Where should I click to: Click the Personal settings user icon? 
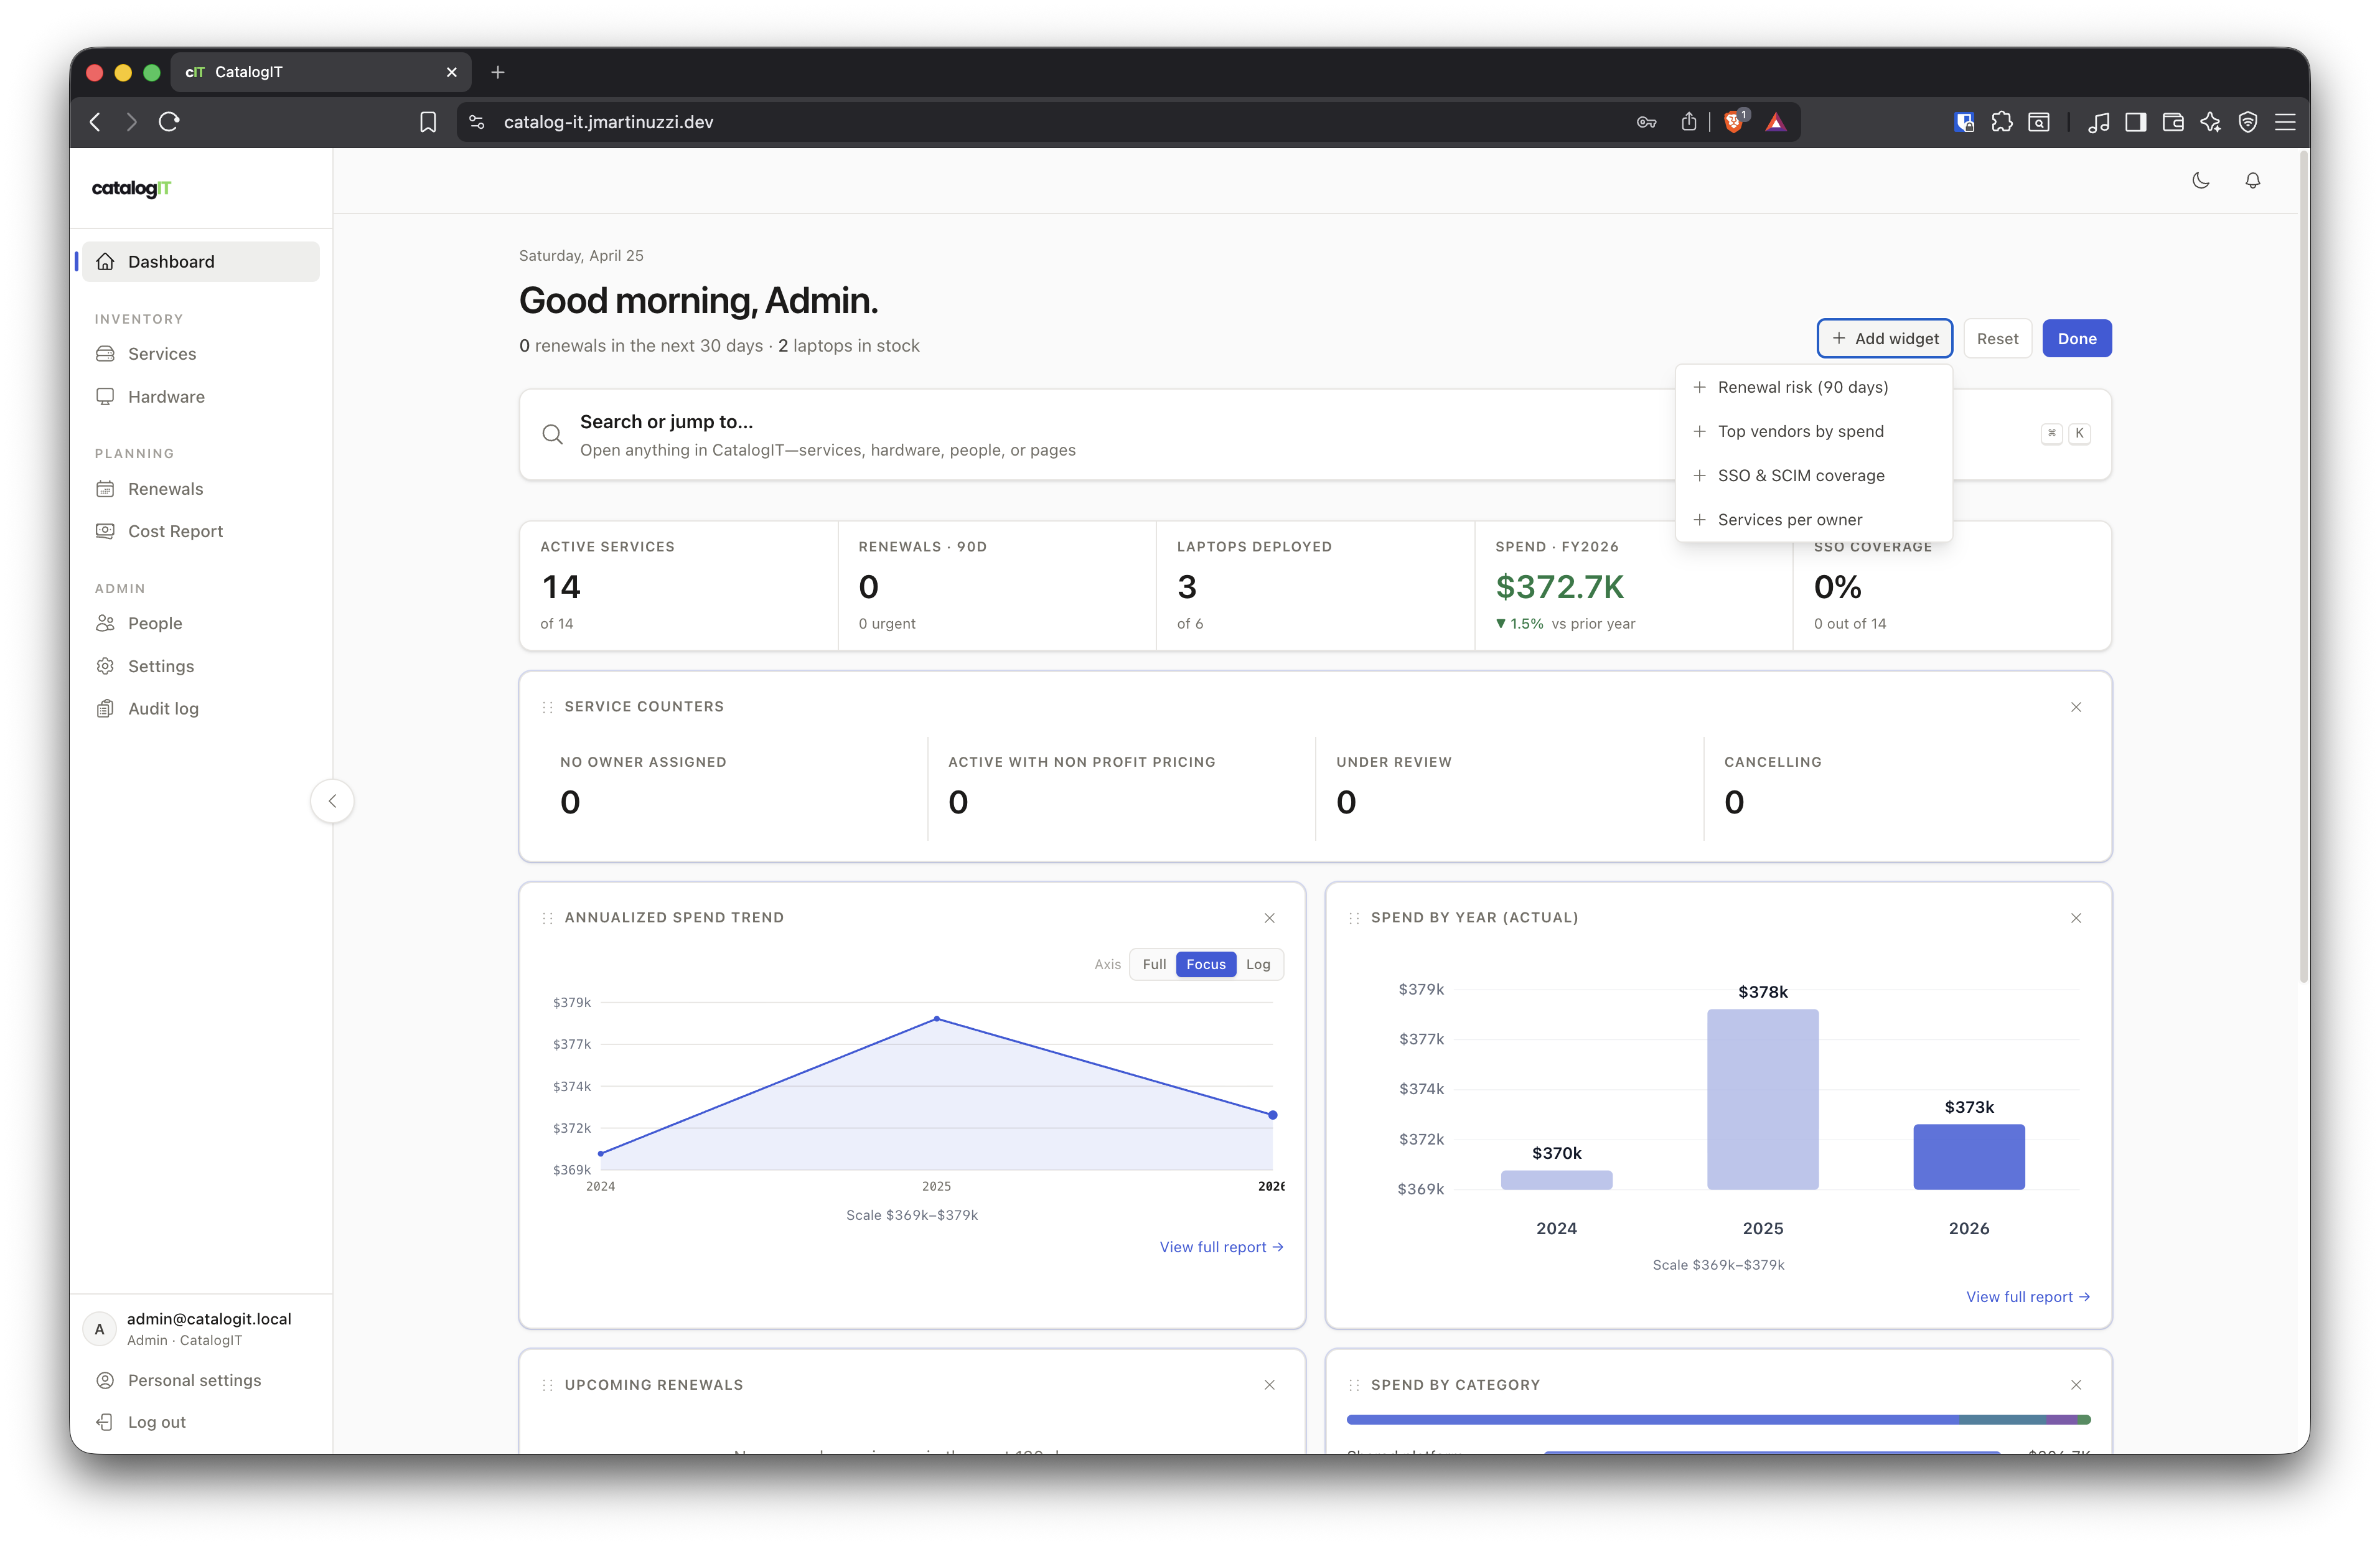105,1380
